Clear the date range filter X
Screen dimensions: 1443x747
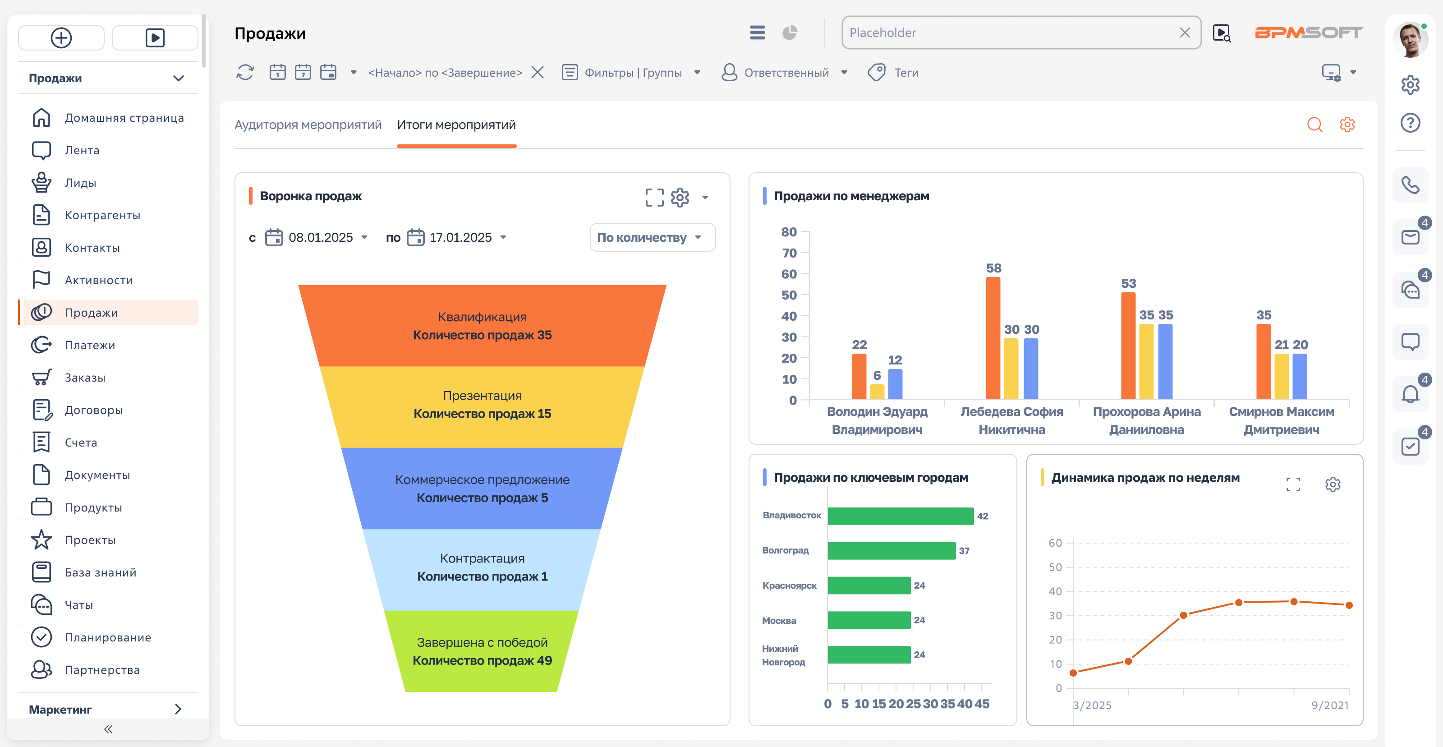coord(537,72)
